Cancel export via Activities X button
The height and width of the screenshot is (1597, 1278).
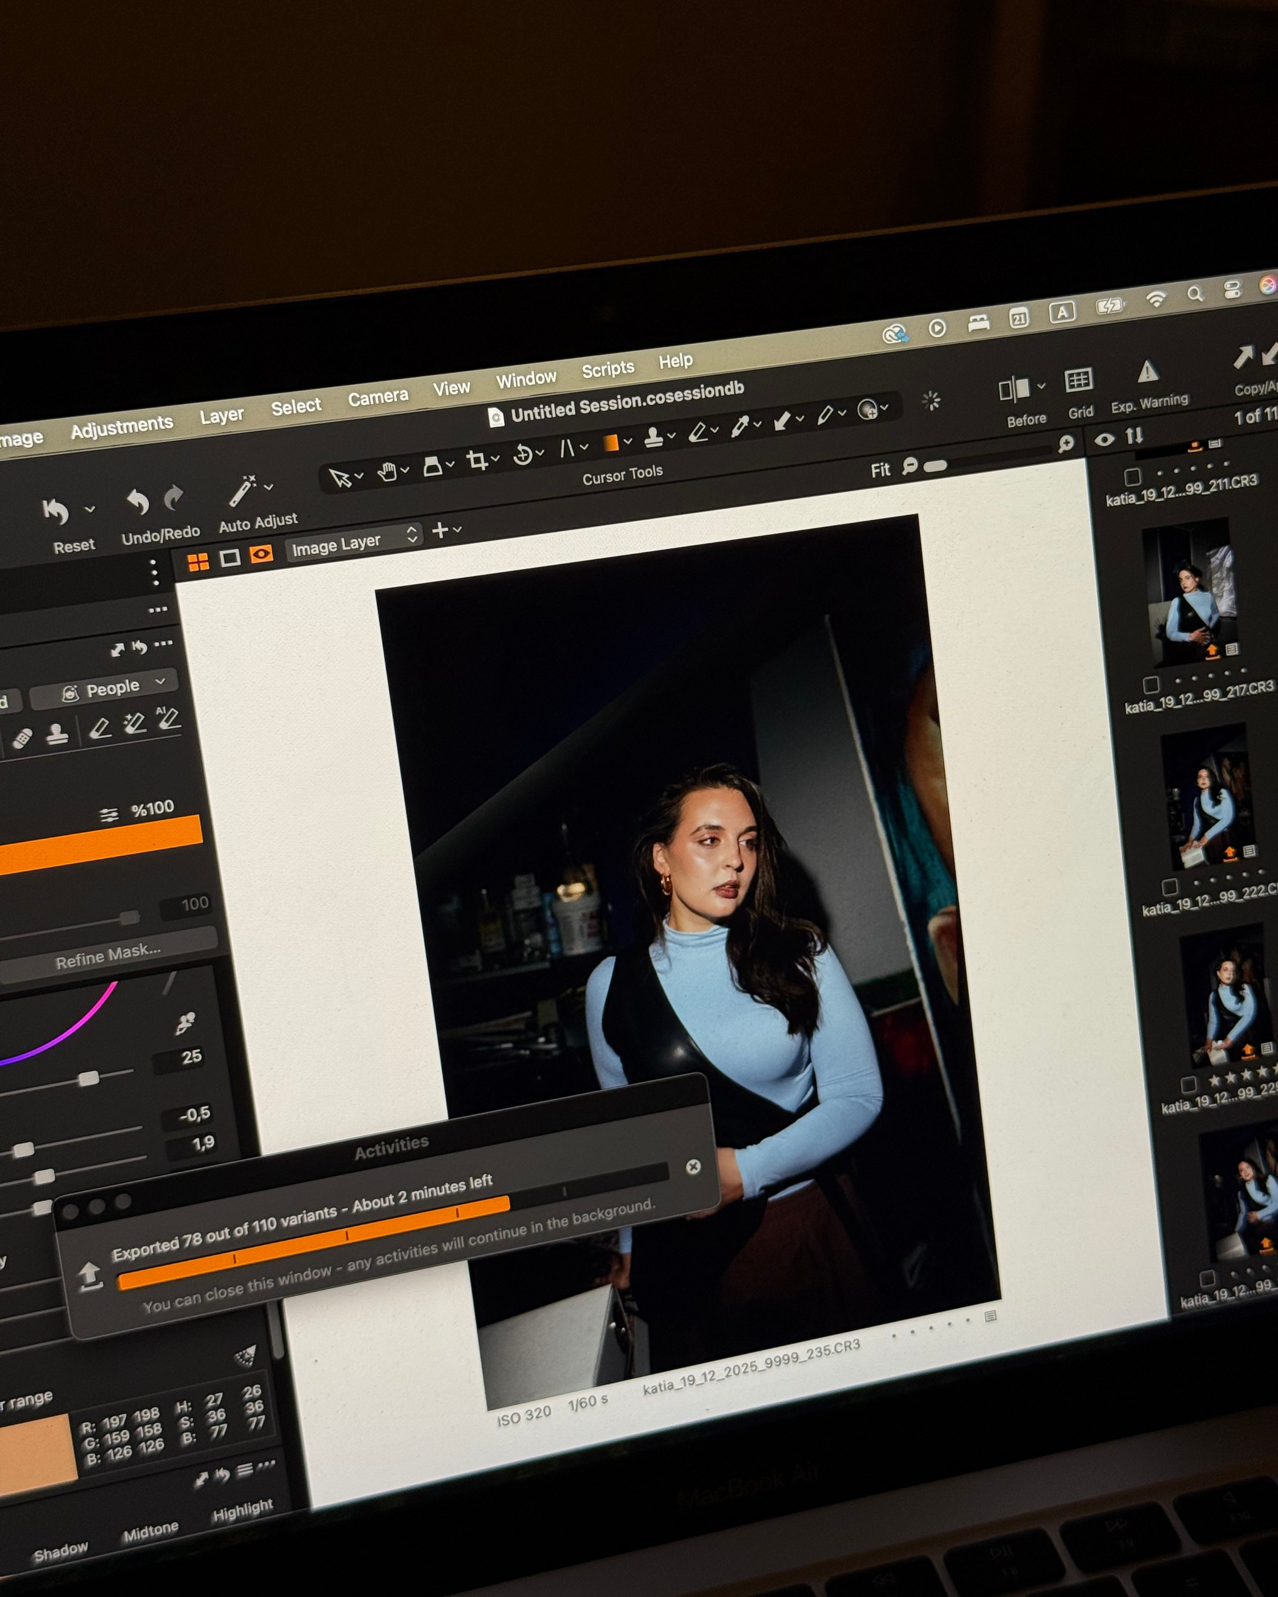tap(693, 1167)
